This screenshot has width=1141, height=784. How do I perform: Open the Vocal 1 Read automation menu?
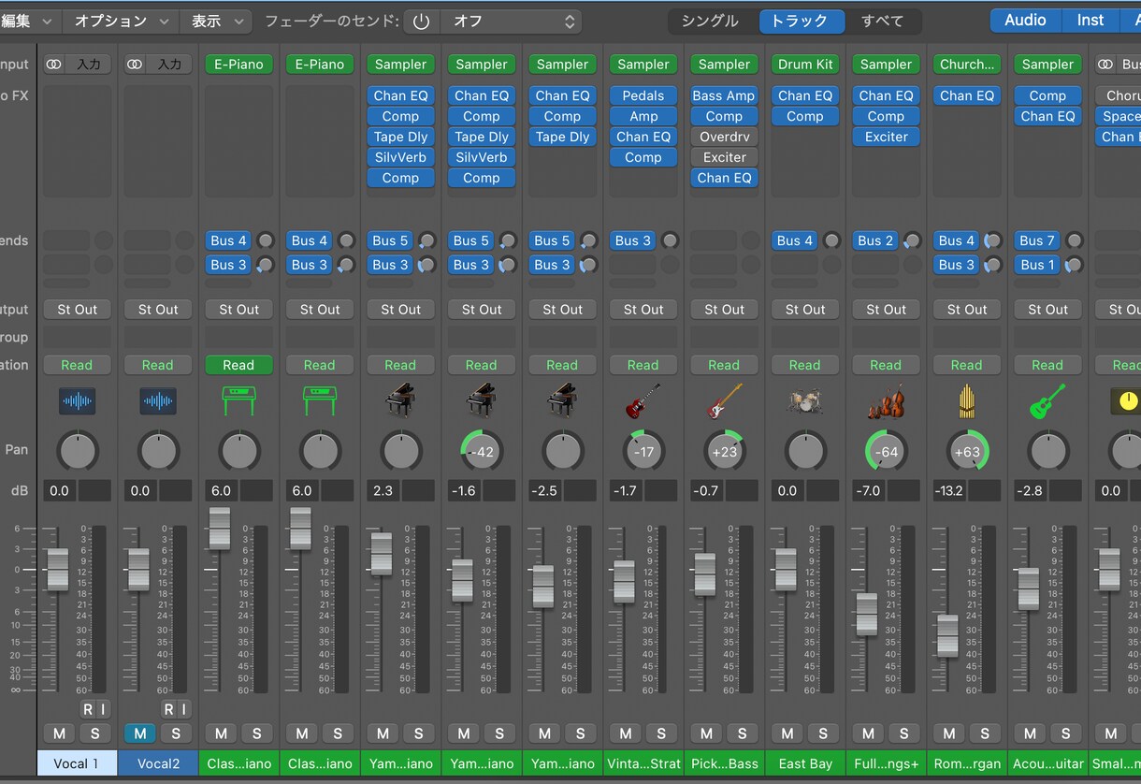78,365
